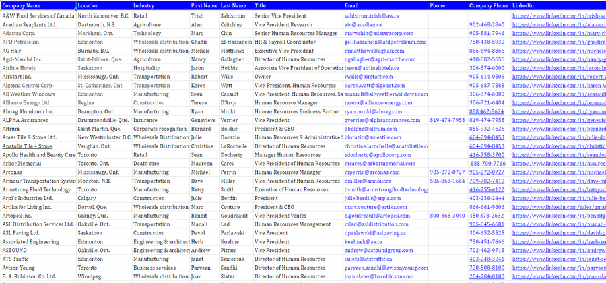Select the Email column header
Screen dimensions: 606x283
(386, 6)
